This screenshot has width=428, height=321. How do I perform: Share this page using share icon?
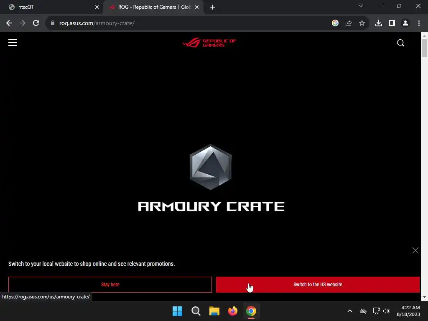click(x=349, y=23)
